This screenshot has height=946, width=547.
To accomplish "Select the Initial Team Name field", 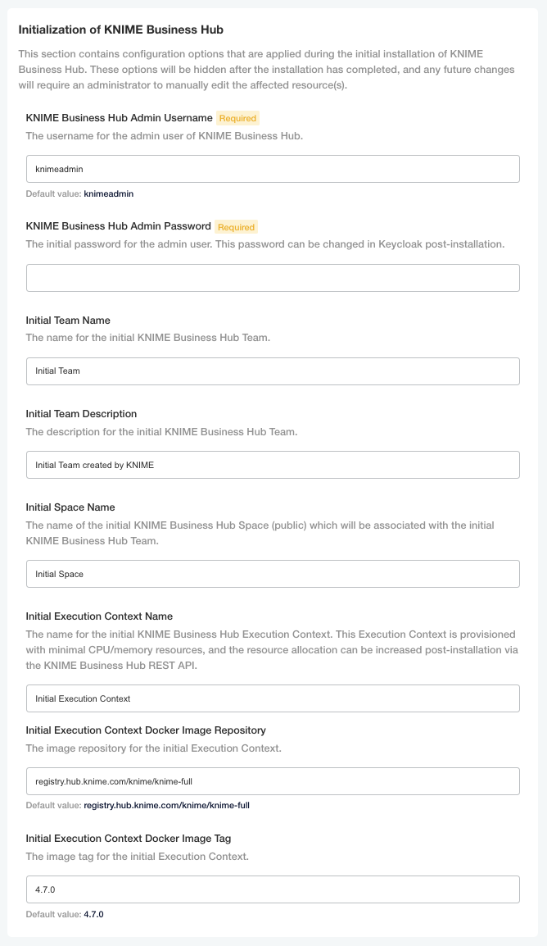I will point(273,371).
